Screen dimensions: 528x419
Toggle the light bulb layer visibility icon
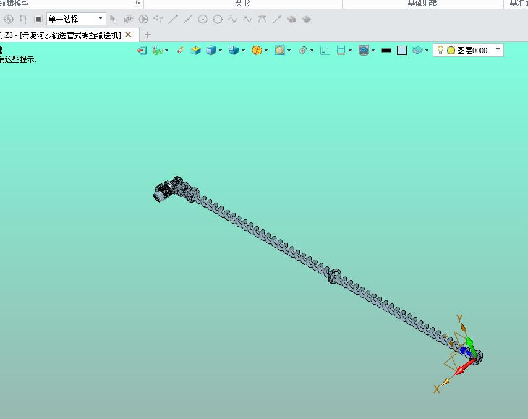[440, 51]
